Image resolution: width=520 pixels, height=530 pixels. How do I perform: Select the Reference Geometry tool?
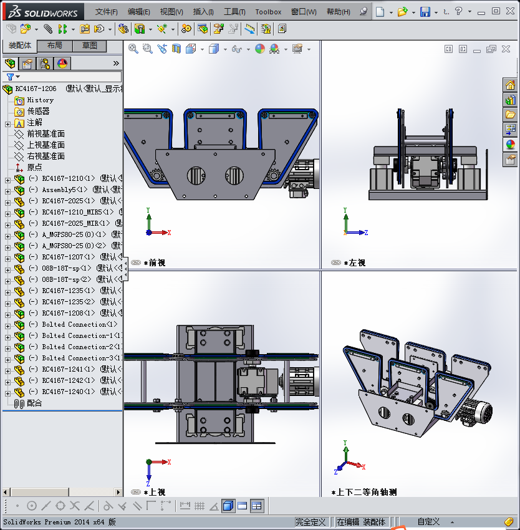point(162,29)
